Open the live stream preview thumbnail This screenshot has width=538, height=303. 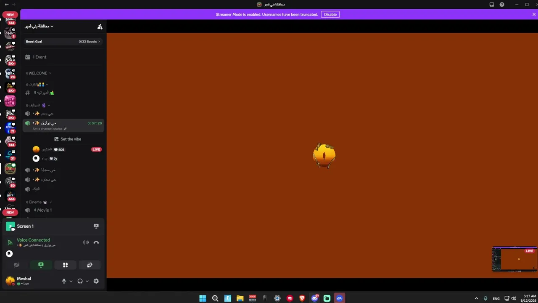tap(515, 259)
